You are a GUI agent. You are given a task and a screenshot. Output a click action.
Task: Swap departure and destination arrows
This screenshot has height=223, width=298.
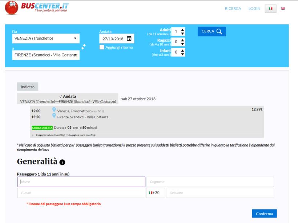point(84,47)
